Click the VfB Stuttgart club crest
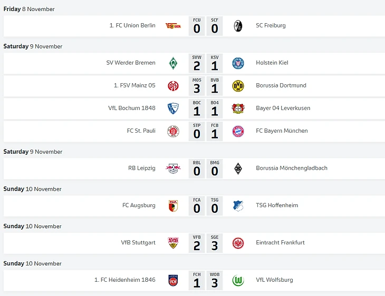This screenshot has height=296, width=385. pos(173,243)
